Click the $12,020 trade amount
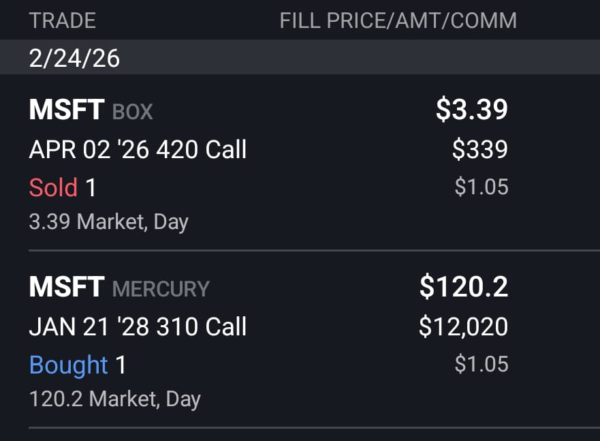 463,326
